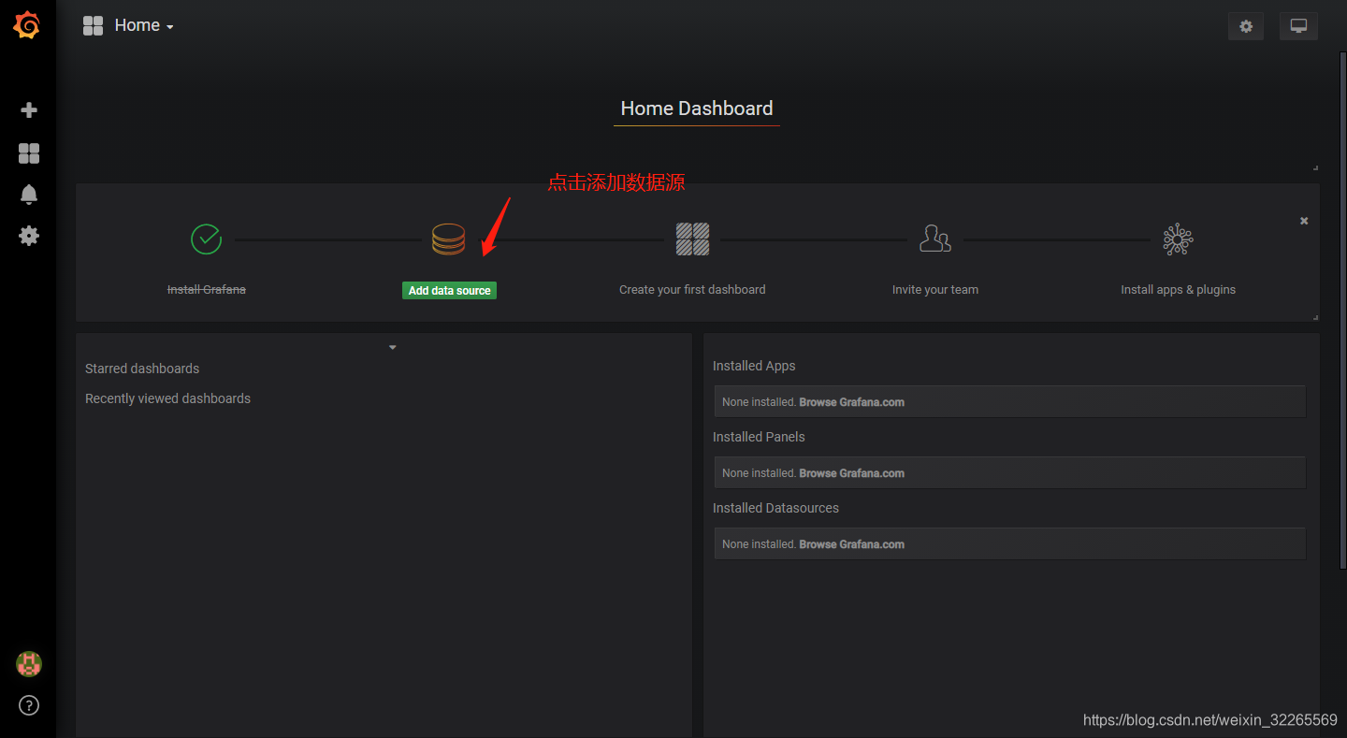This screenshot has width=1347, height=738.
Task: Open the Create plus menu in sidebar
Action: point(29,110)
